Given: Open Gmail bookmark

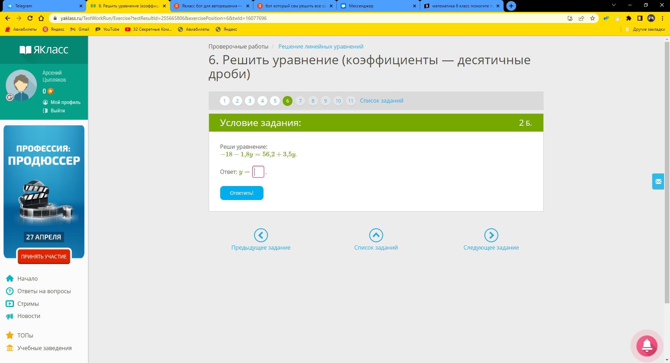Looking at the screenshot, I should pos(80,29).
